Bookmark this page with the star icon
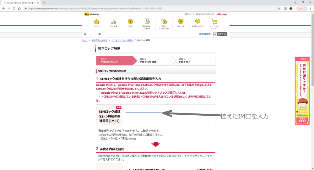Viewport: 314px width, 170px height. [x=279, y=8]
